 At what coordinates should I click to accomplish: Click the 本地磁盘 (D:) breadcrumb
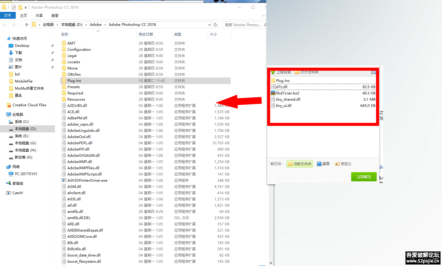[x=72, y=25]
